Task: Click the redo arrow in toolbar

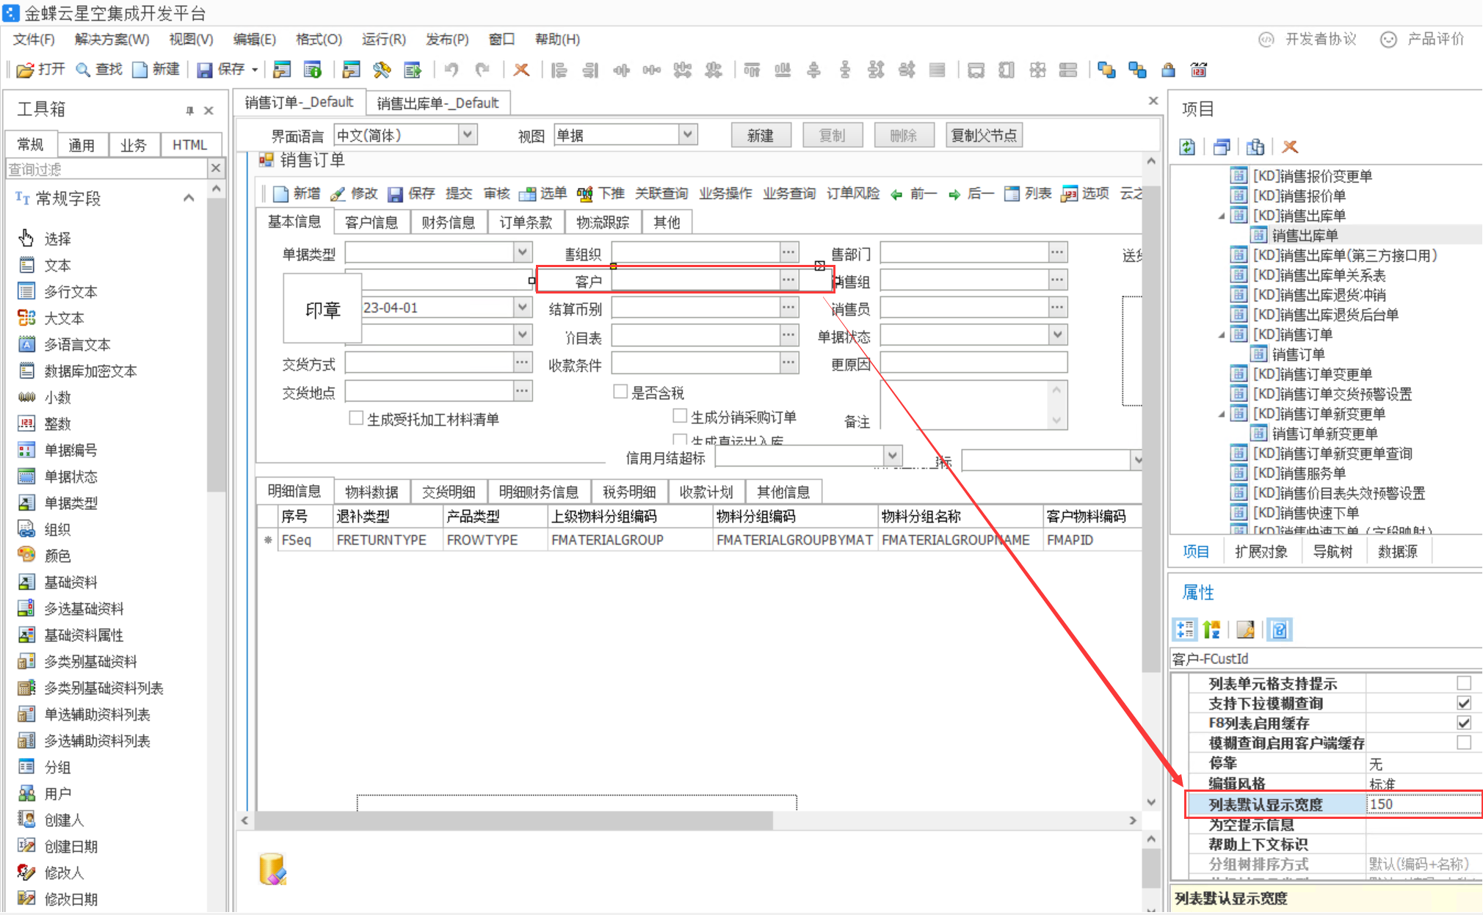Action: 482,70
